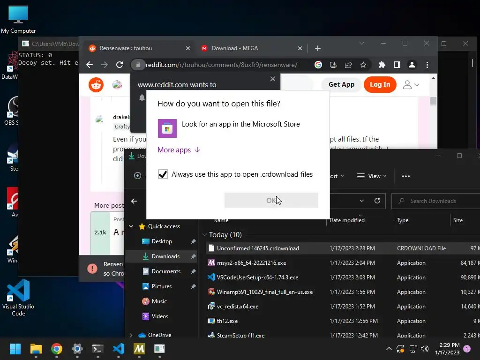Screen dimensions: 480x360
Task: Dismiss the reddit.com notification prompt
Action: 273,79
